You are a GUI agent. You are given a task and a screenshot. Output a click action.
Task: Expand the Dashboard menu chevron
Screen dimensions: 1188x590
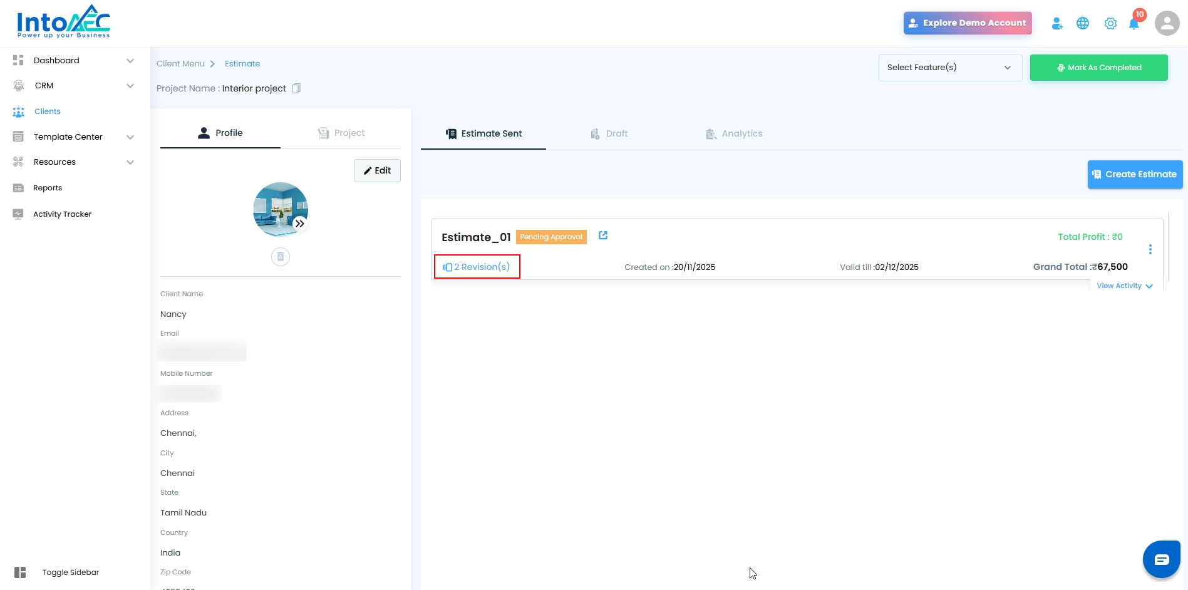(x=130, y=61)
